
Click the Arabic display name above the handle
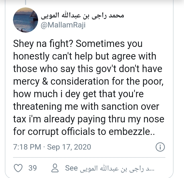[x=82, y=16]
